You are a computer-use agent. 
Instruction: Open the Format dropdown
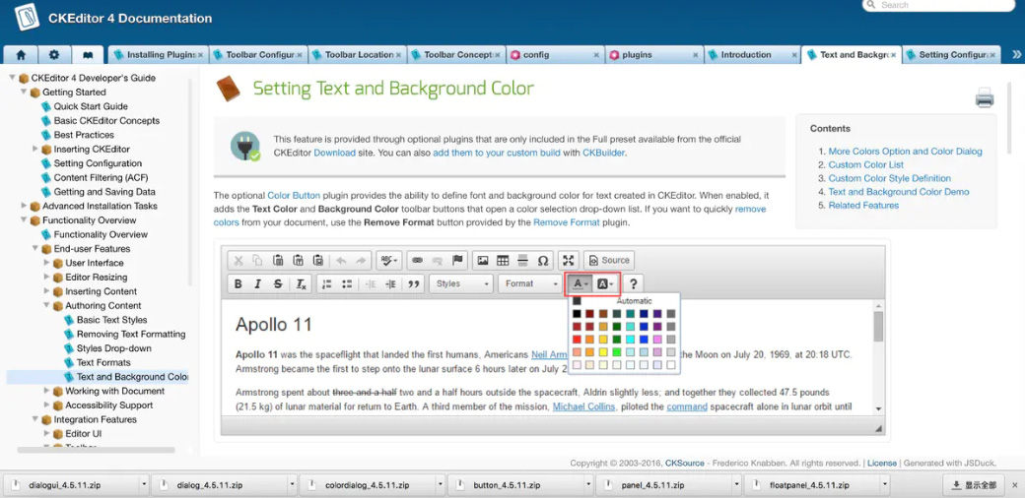(530, 283)
